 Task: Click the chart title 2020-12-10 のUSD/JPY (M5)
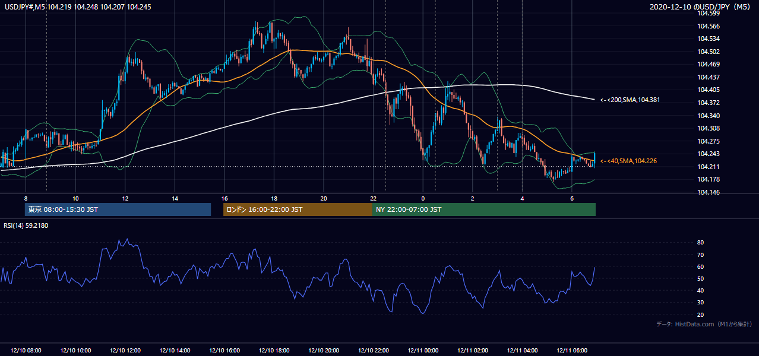coord(700,7)
